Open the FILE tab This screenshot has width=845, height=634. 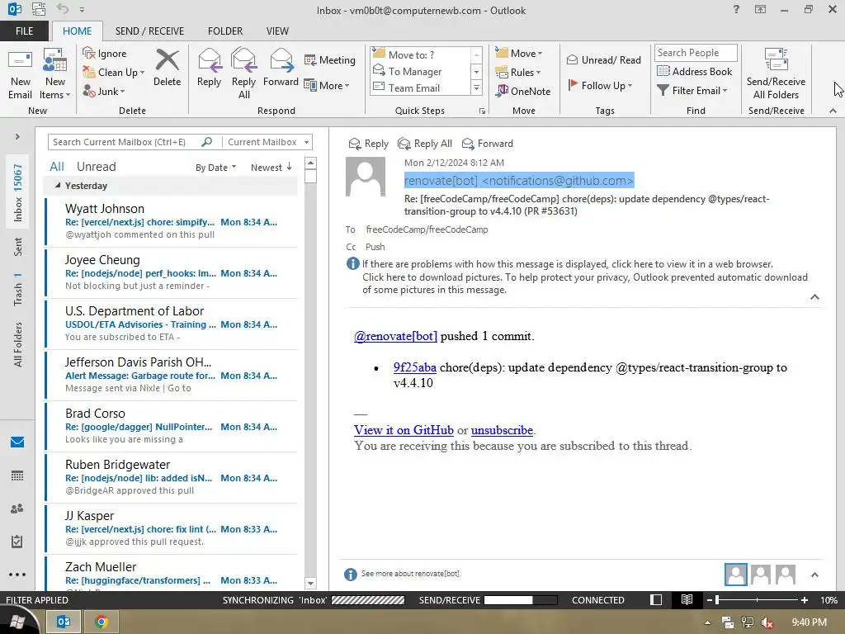pos(24,31)
